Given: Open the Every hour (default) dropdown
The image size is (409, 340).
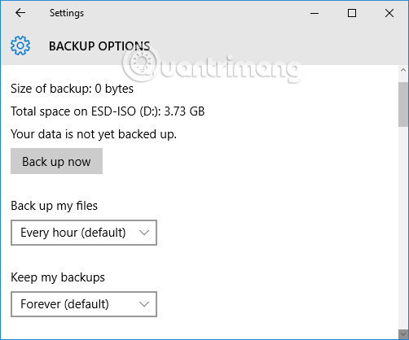Looking at the screenshot, I should (84, 233).
